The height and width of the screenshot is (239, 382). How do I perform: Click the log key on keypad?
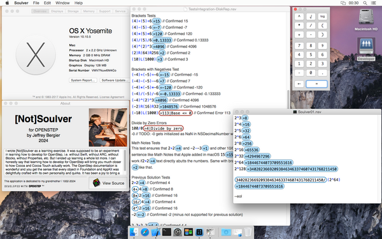[322, 17]
